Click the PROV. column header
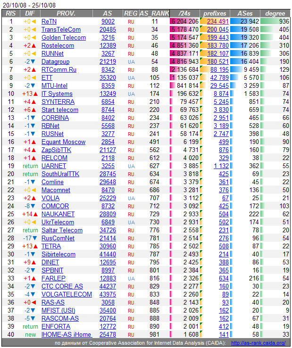The height and width of the screenshot is (348, 292). [66, 13]
